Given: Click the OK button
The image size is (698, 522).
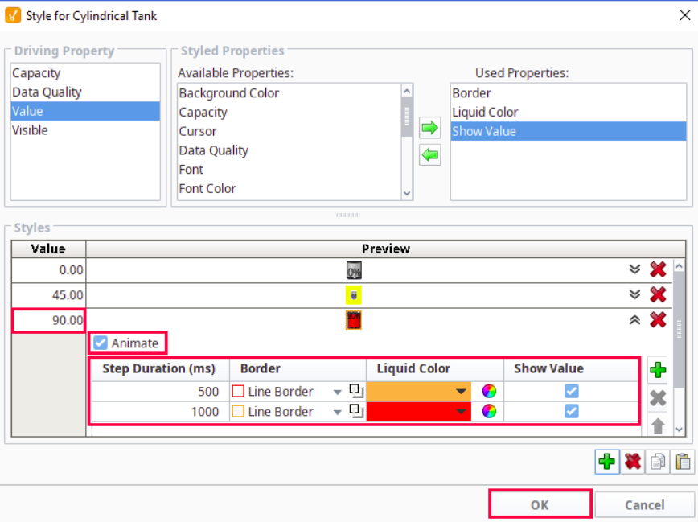Looking at the screenshot, I should coord(540,504).
